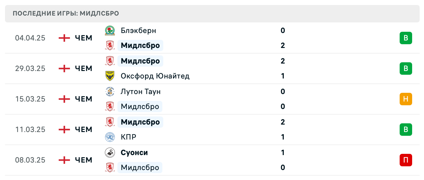Screen dimensions: 424x180
Task: Click the Суонси team name in bold
Action: coord(134,152)
